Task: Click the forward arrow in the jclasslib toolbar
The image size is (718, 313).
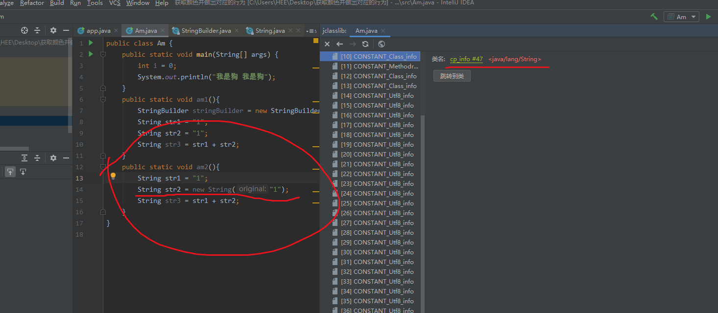Action: point(353,44)
